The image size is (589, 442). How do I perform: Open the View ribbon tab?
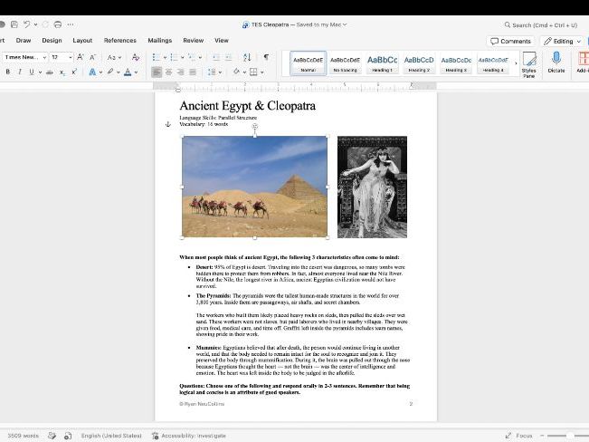pyautogui.click(x=222, y=40)
